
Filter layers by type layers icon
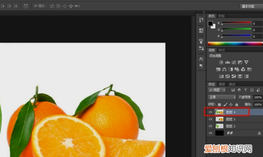pos(245,90)
